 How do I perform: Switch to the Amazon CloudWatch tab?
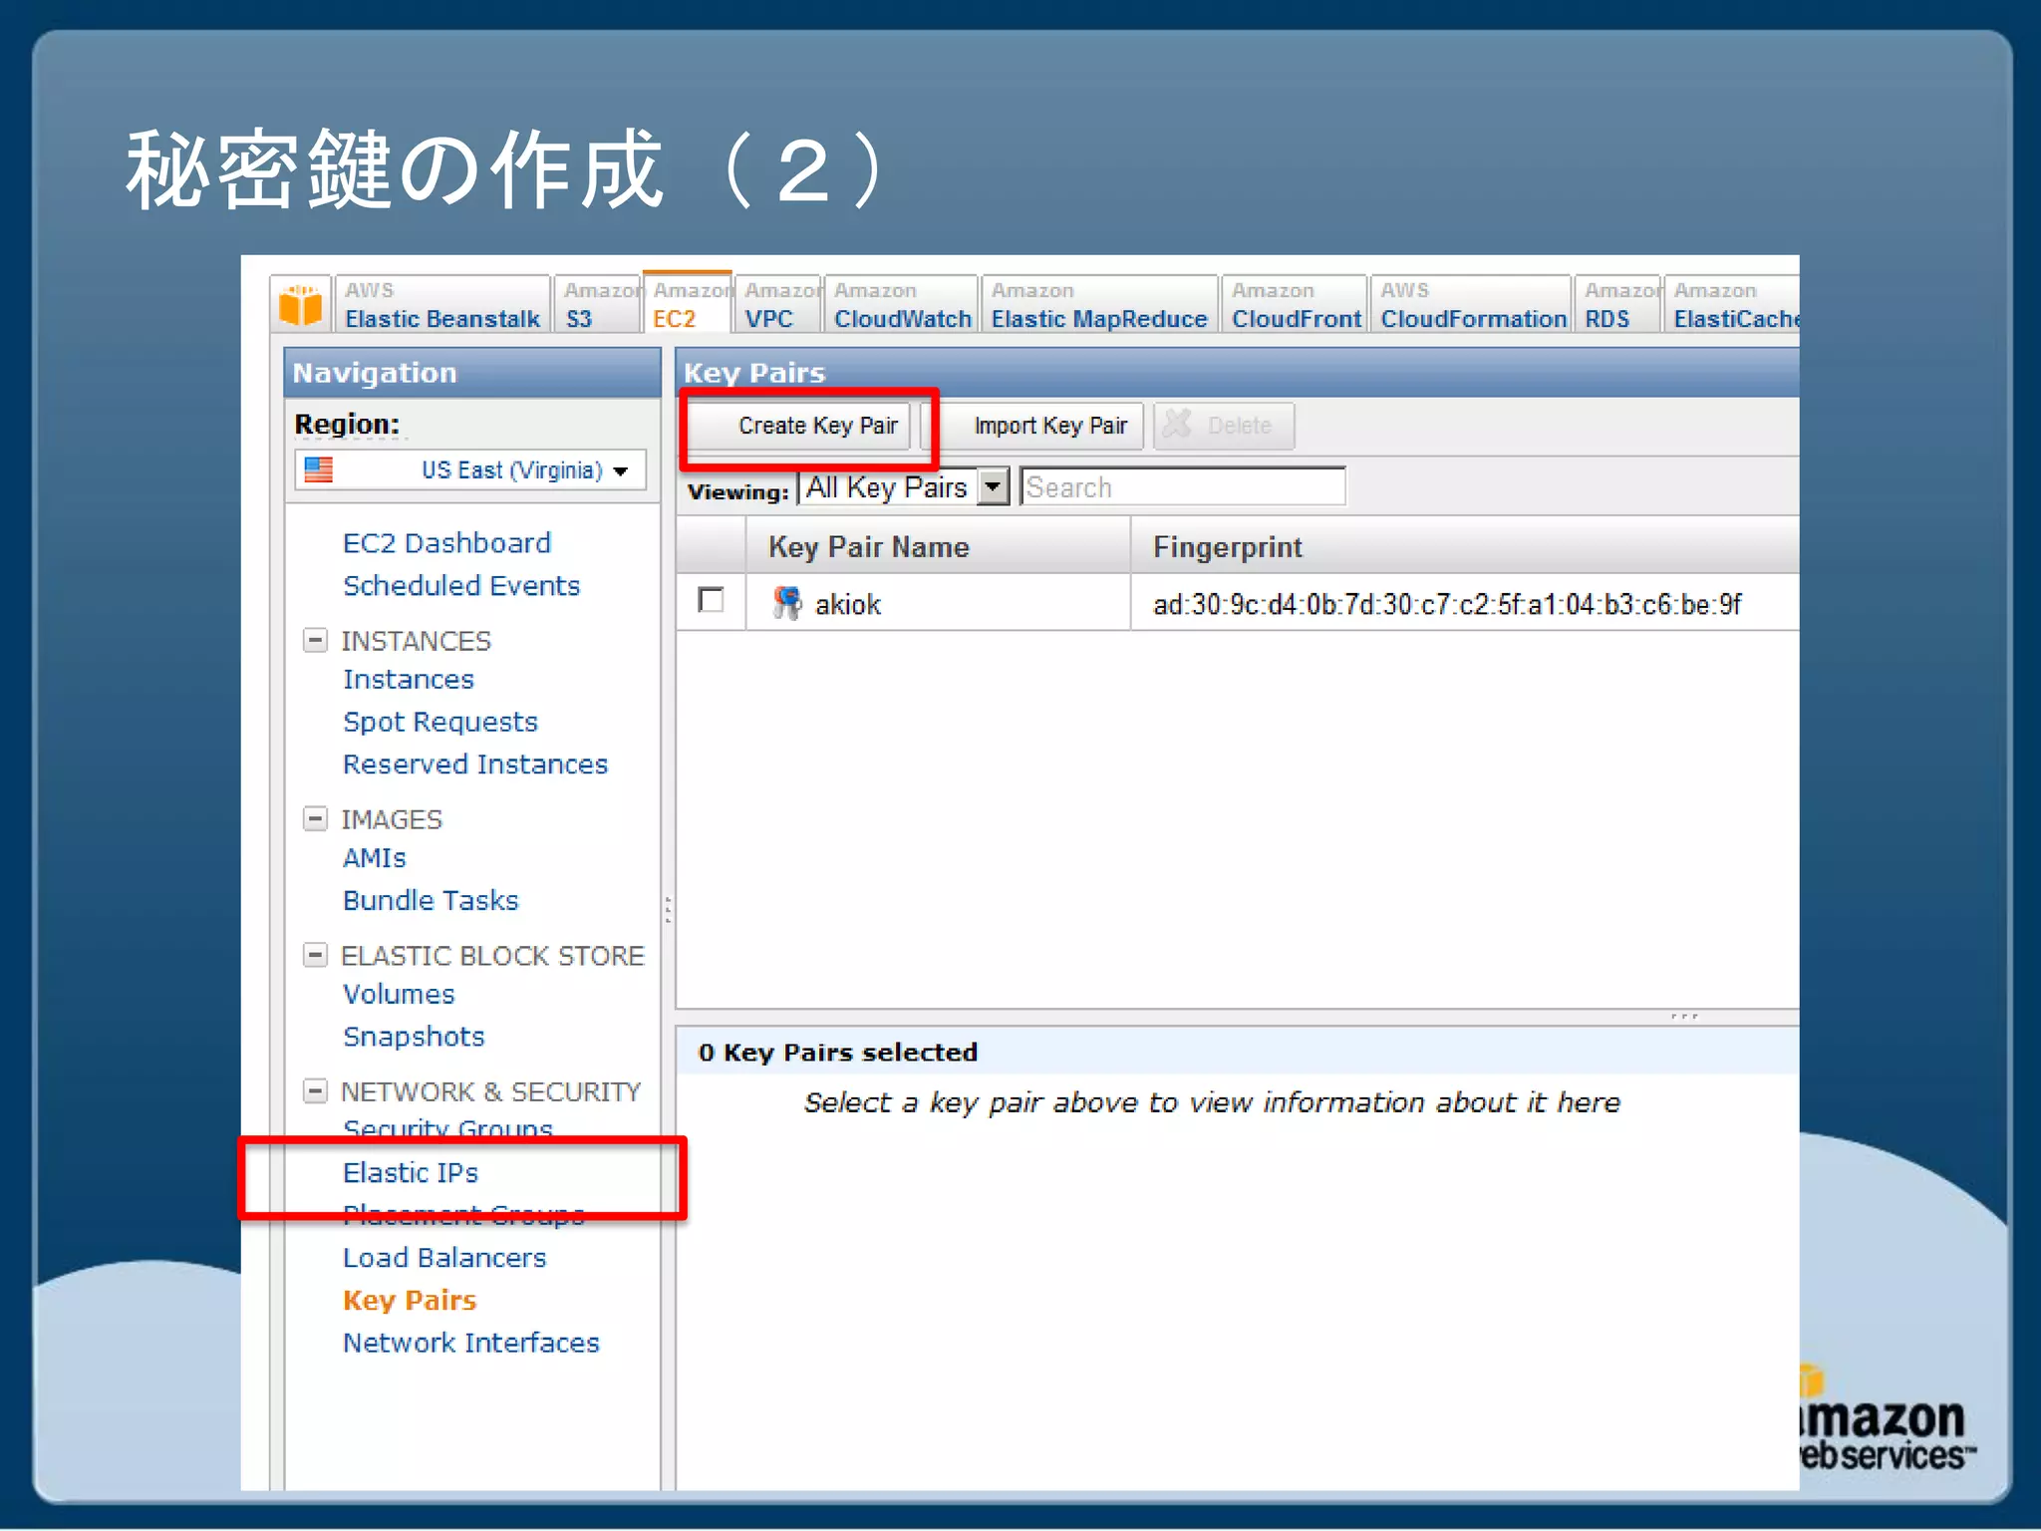[901, 305]
